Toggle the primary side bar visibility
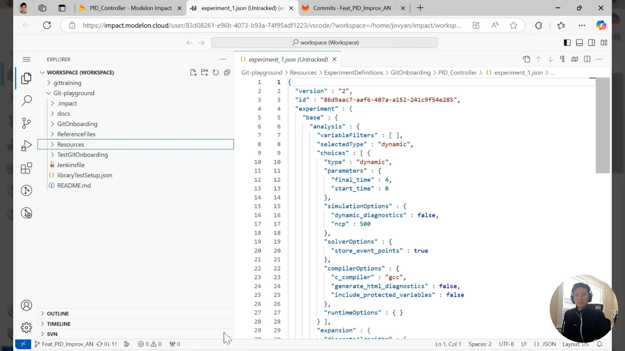The height and width of the screenshot is (351, 625). click(x=567, y=42)
